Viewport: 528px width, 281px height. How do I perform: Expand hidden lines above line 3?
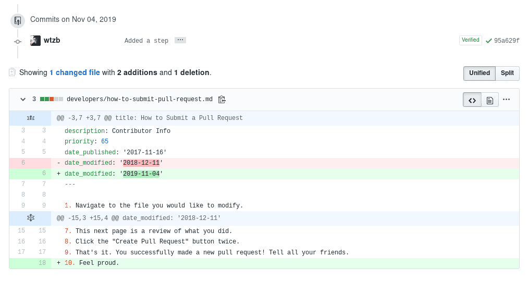pos(30,118)
